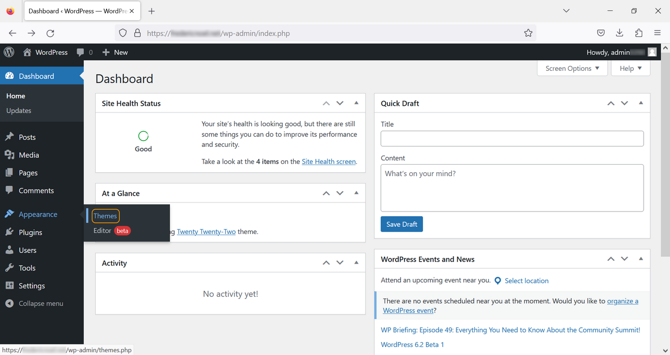
Task: Collapse the Activity widget
Action: tap(356, 262)
